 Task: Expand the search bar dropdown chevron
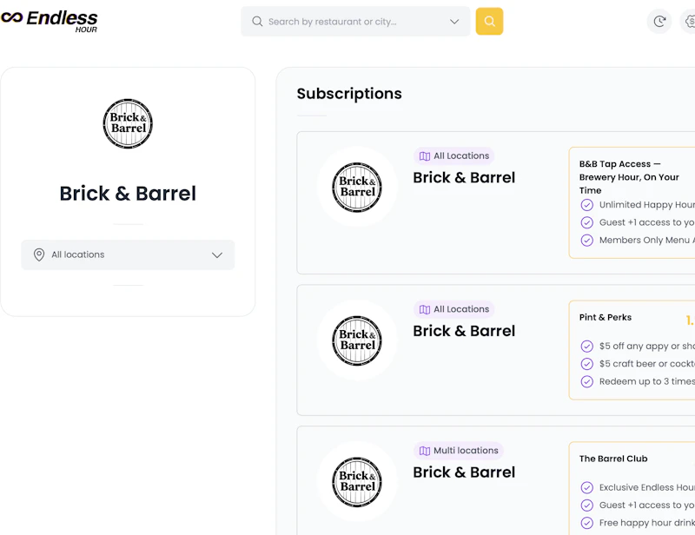[x=454, y=21]
